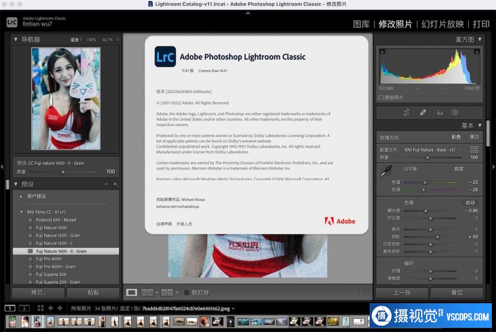The image size is (496, 332).
Task: Set navigator zoom to 100%
Action: coord(91,40)
